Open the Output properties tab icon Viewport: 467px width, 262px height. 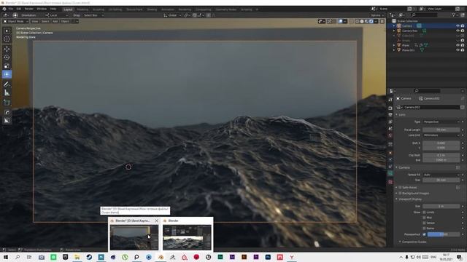click(390, 115)
